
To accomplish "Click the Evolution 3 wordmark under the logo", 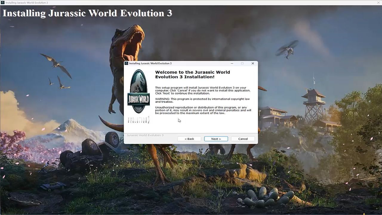I will (138, 120).
